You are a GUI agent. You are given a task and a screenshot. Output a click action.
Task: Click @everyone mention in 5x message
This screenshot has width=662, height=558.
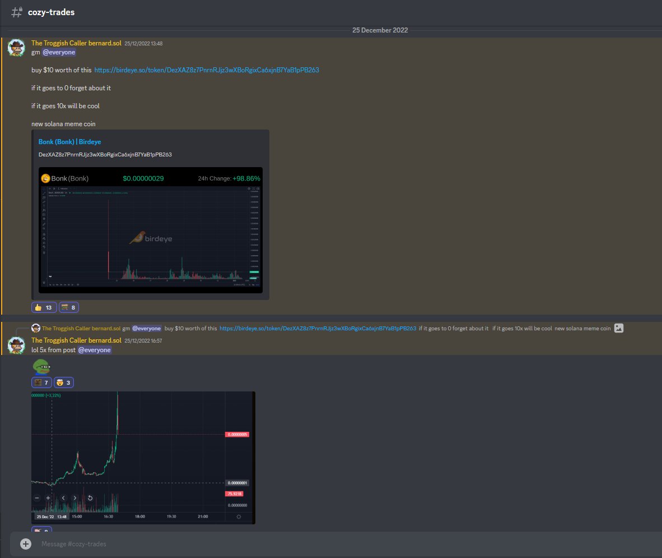[95, 350]
